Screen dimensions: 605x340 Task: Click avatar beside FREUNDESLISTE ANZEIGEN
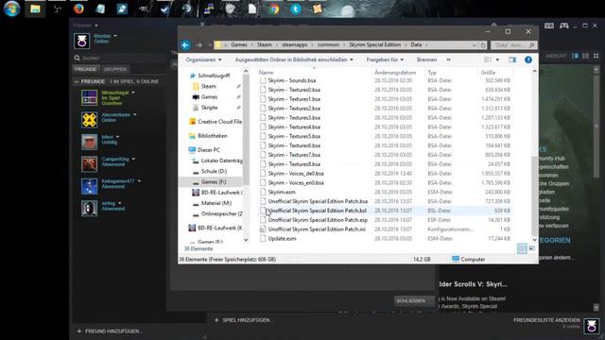(x=592, y=326)
